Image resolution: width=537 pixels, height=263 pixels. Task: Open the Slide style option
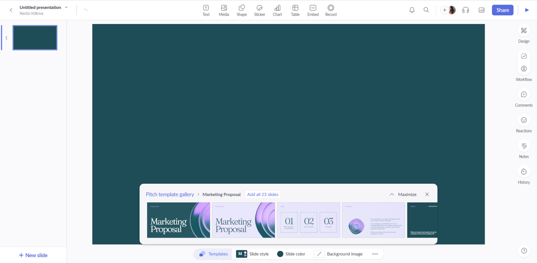(252, 254)
